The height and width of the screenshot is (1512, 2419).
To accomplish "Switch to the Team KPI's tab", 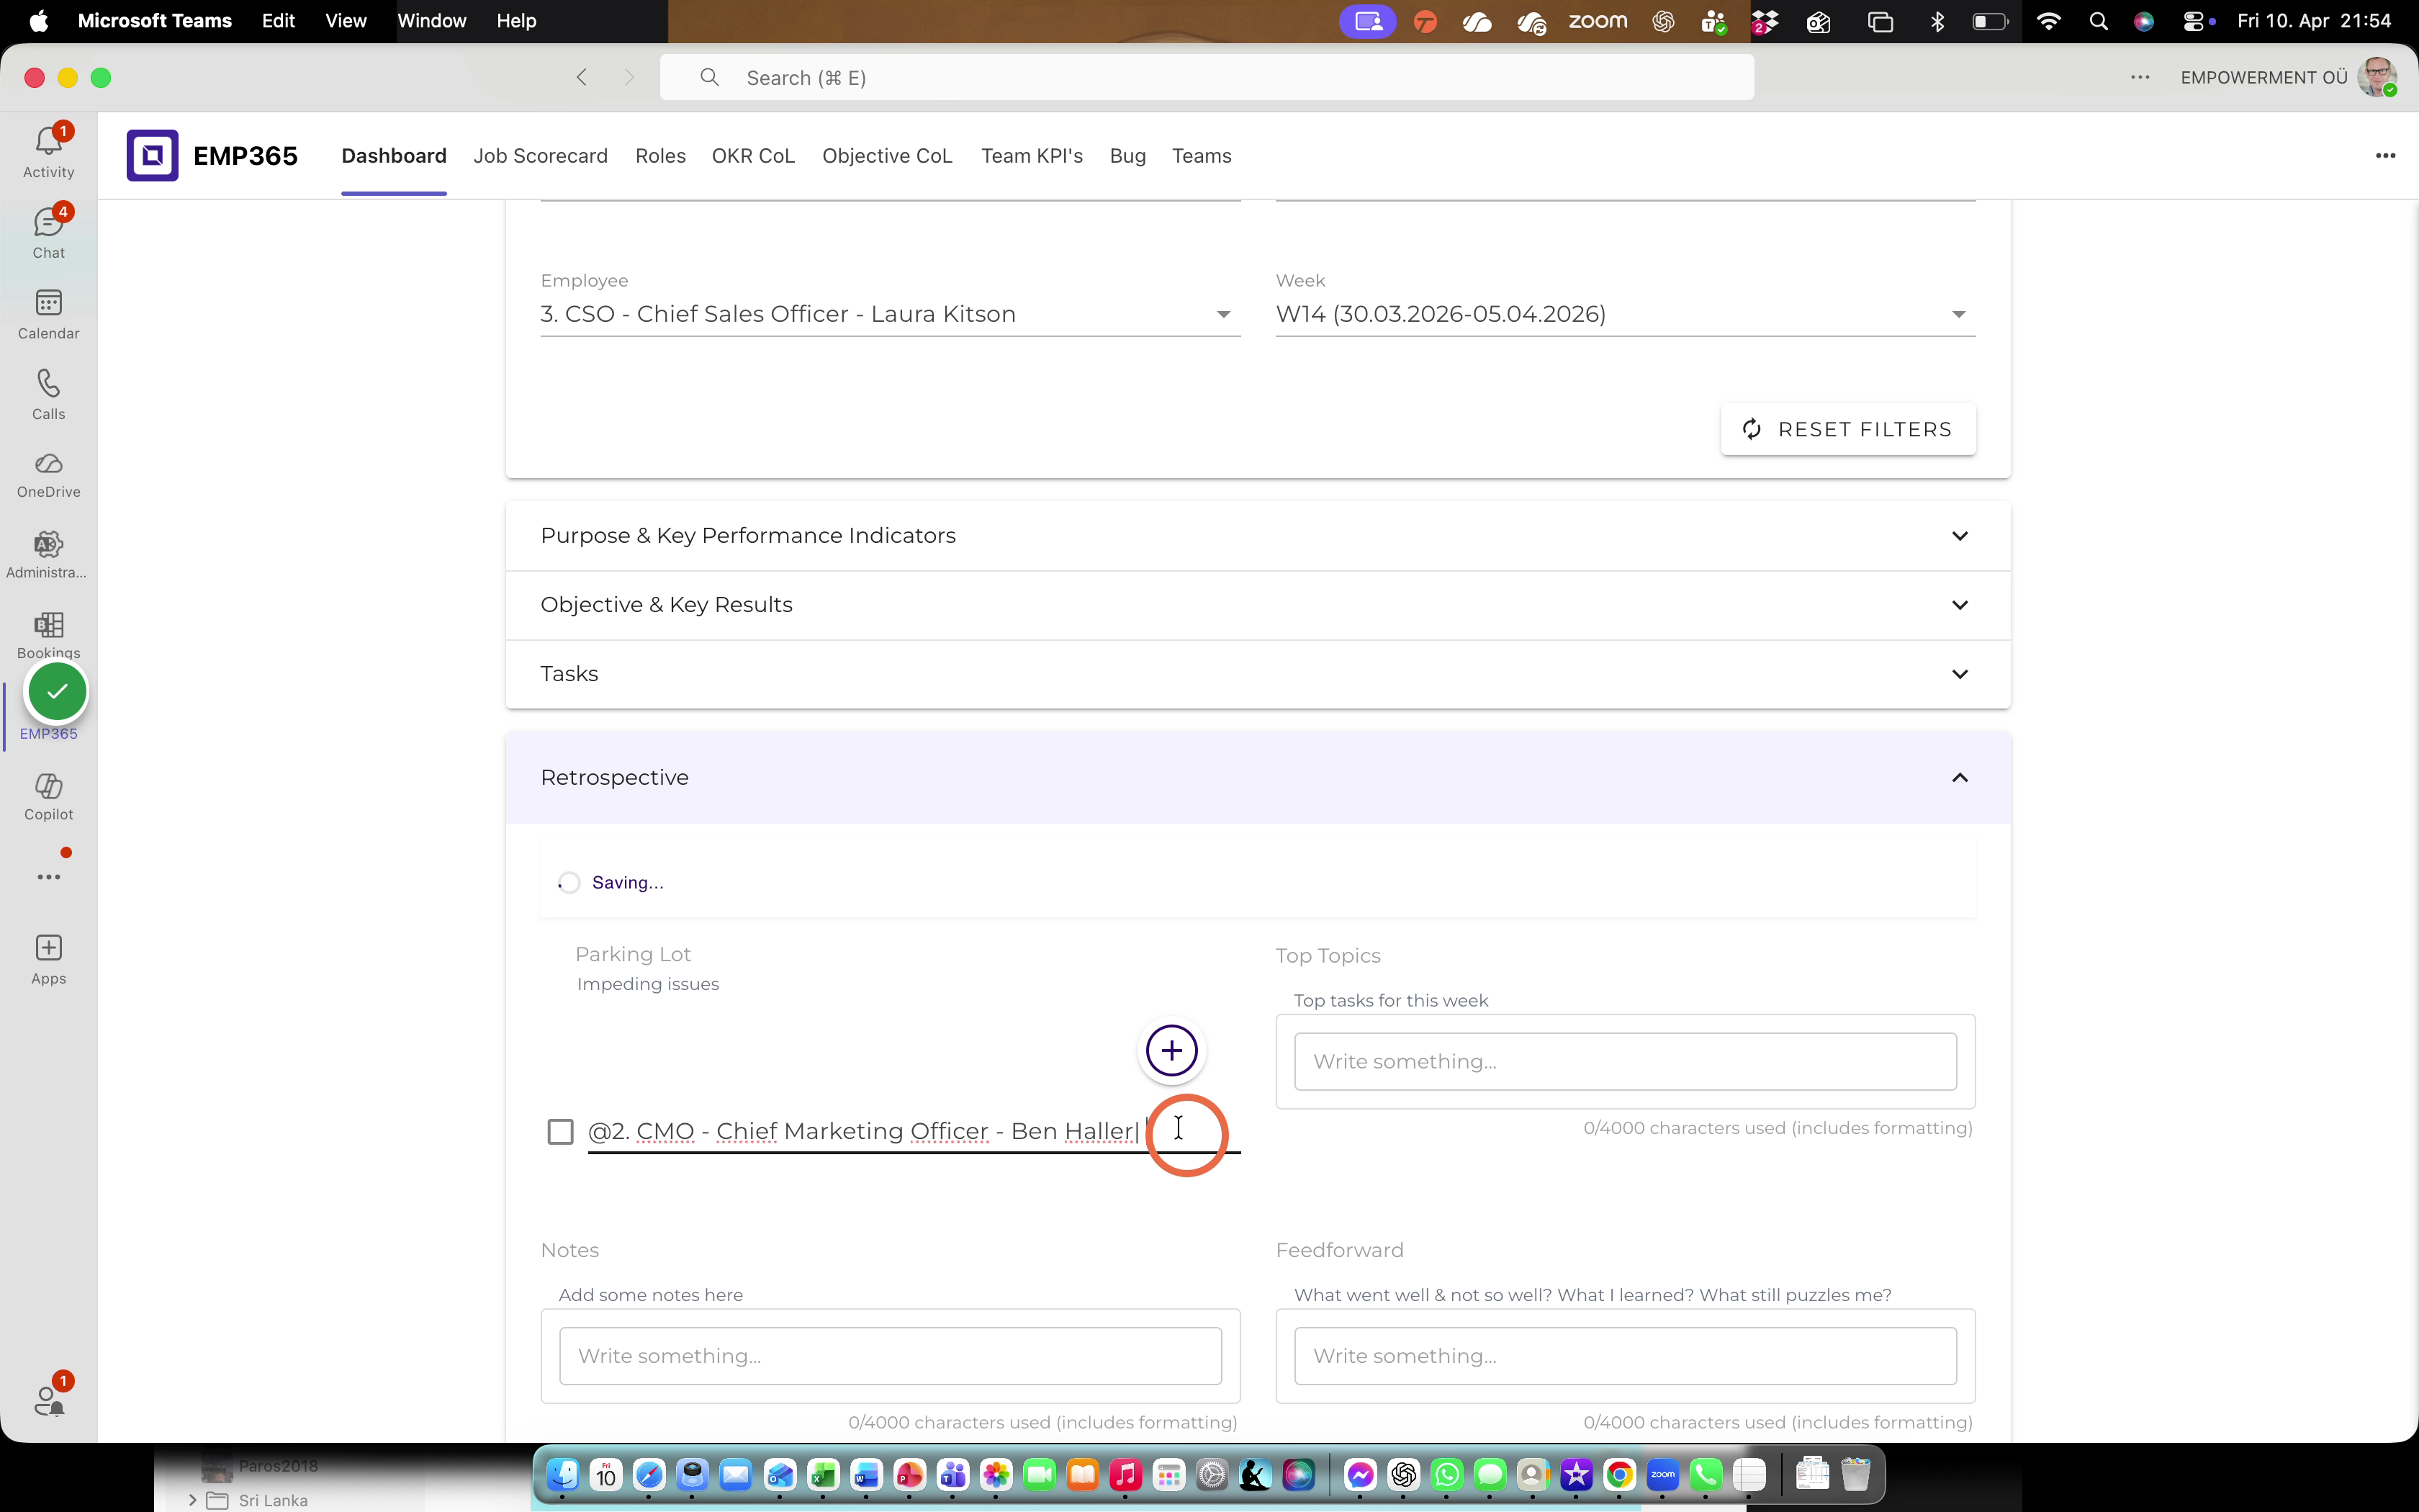I will [1032, 156].
